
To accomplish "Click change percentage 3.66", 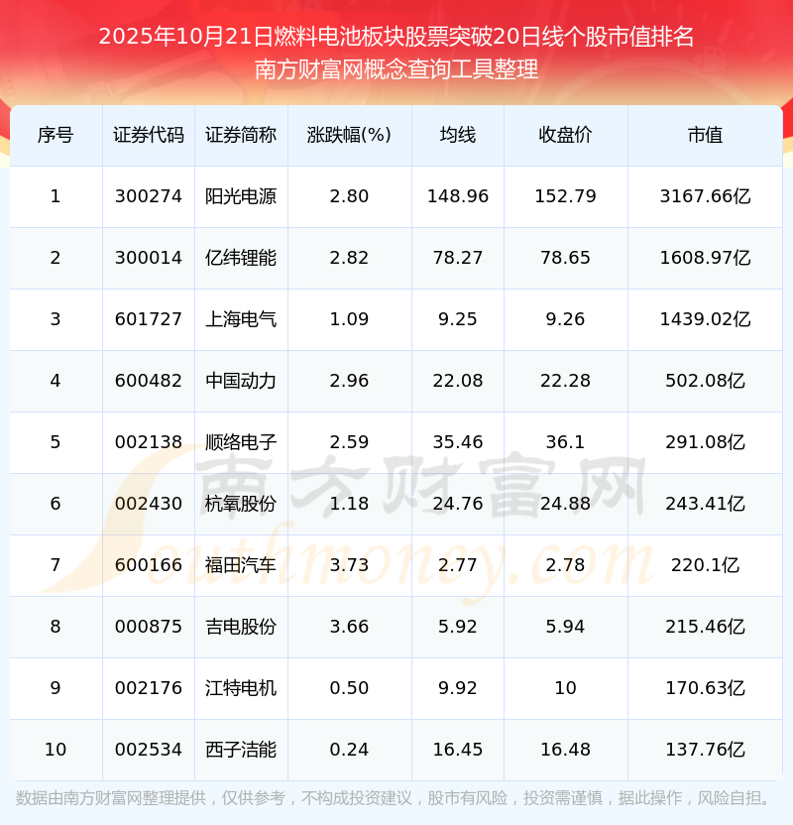I will click(349, 627).
